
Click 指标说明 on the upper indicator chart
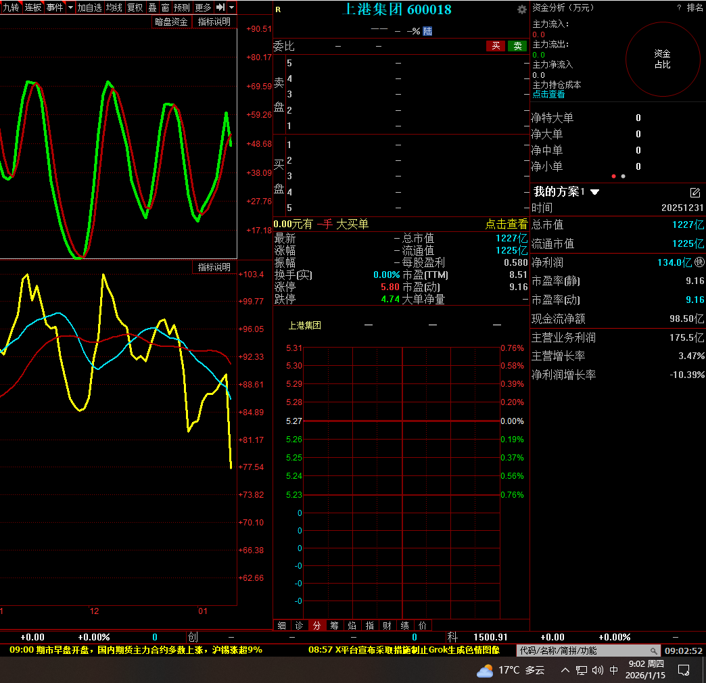tap(214, 22)
